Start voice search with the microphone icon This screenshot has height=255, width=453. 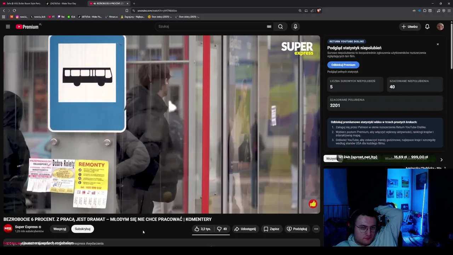click(x=296, y=27)
